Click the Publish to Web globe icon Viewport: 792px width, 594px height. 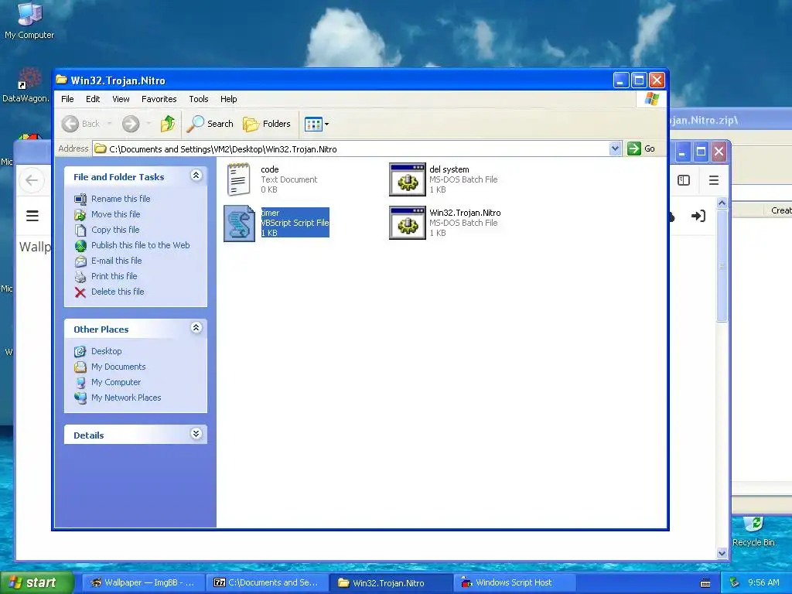[x=80, y=245]
